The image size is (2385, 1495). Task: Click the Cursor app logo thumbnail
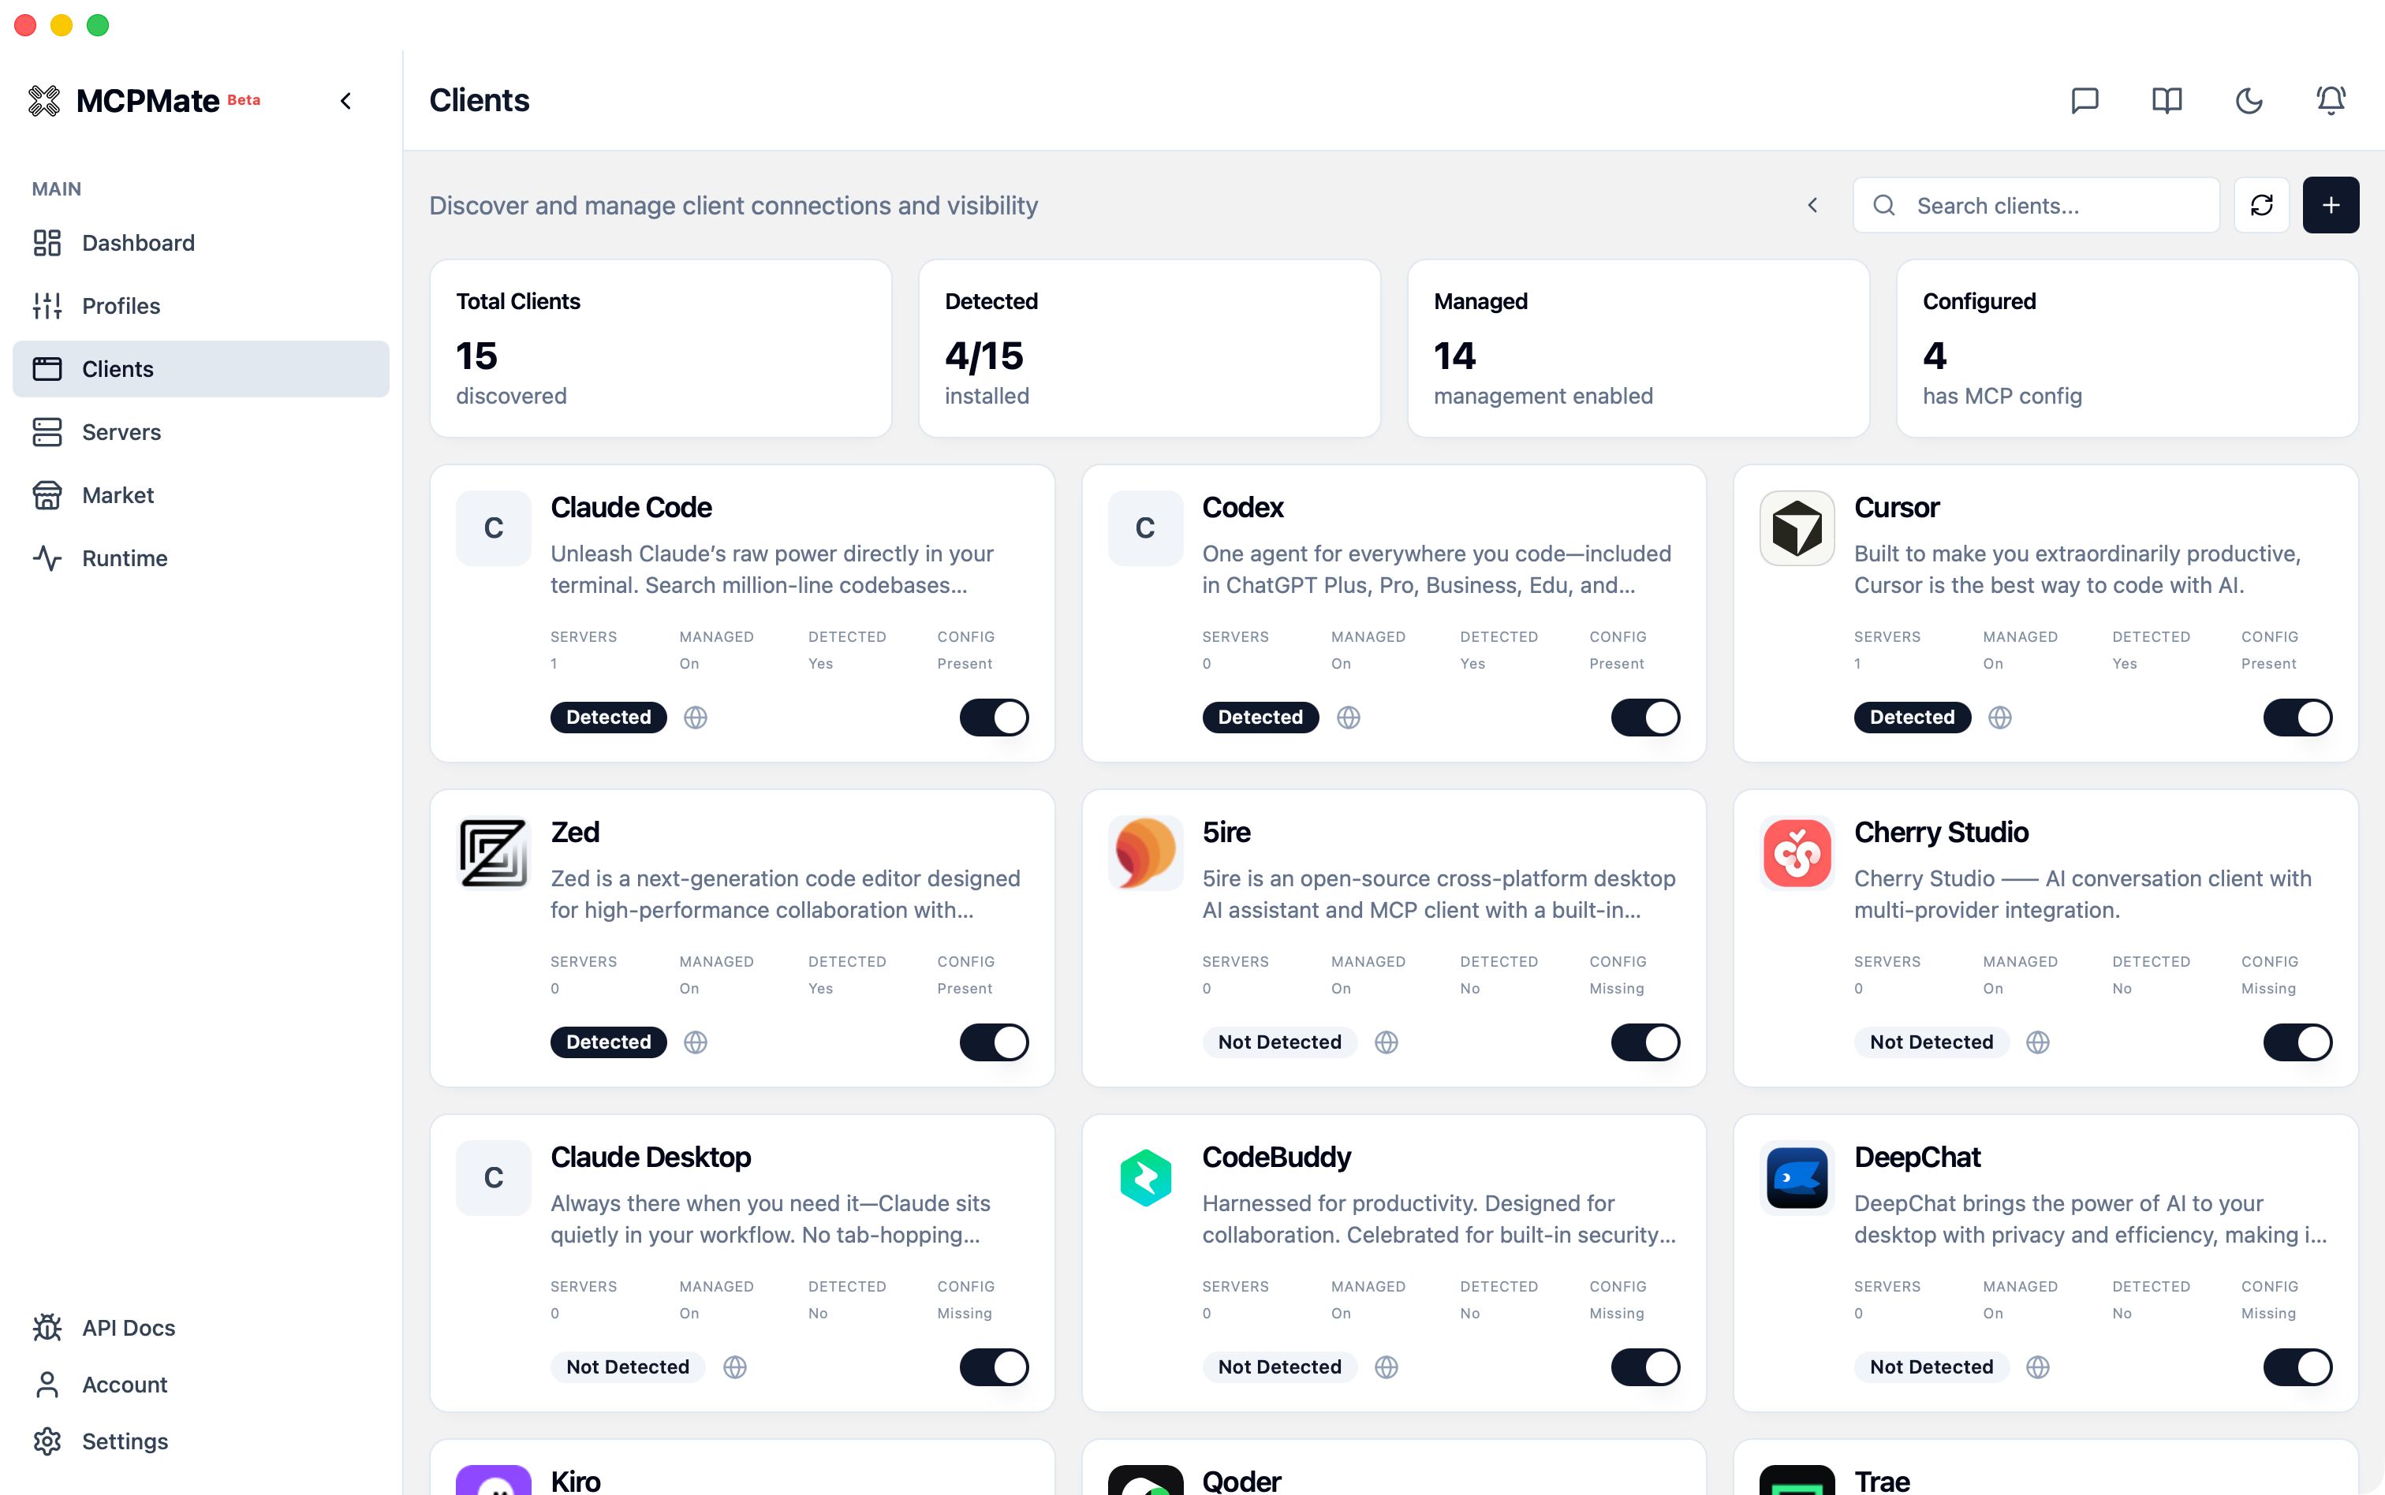click(1797, 528)
